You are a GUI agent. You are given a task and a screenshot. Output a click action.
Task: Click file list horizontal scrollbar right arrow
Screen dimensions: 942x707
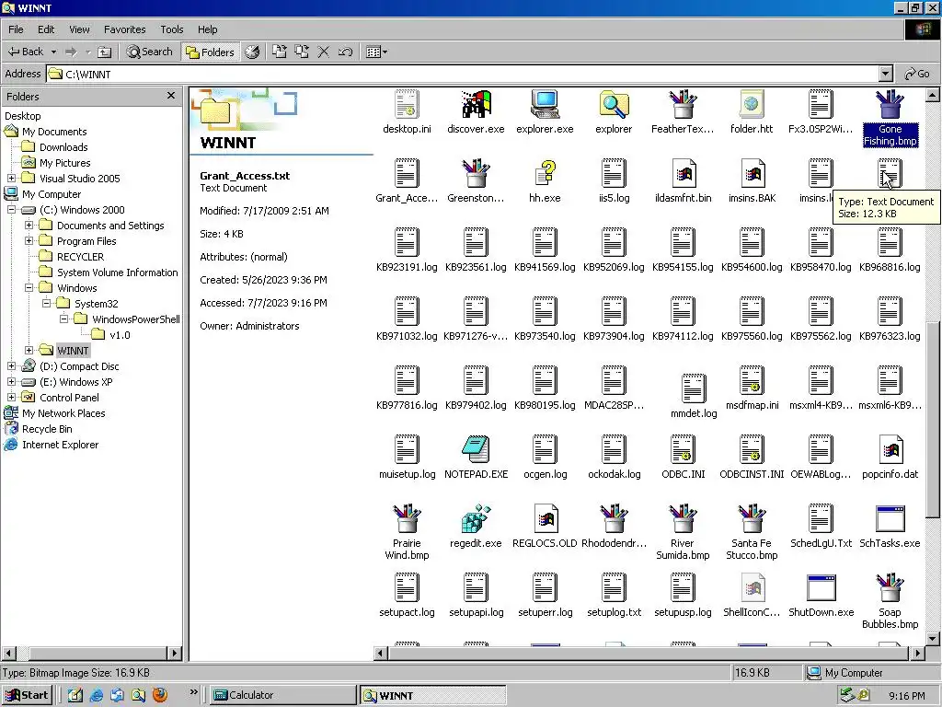point(917,653)
